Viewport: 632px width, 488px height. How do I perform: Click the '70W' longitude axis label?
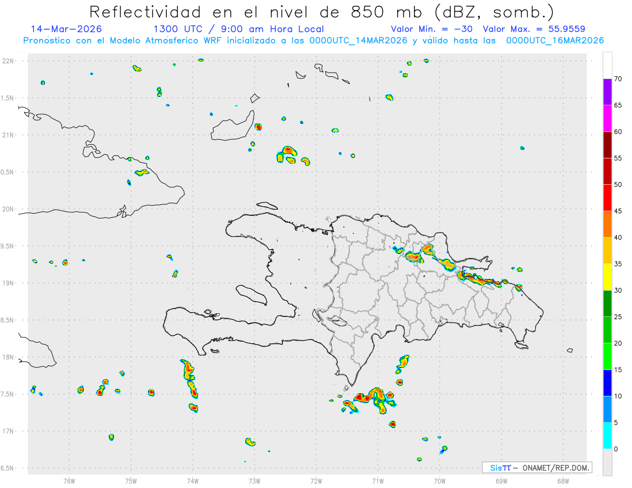point(440,481)
